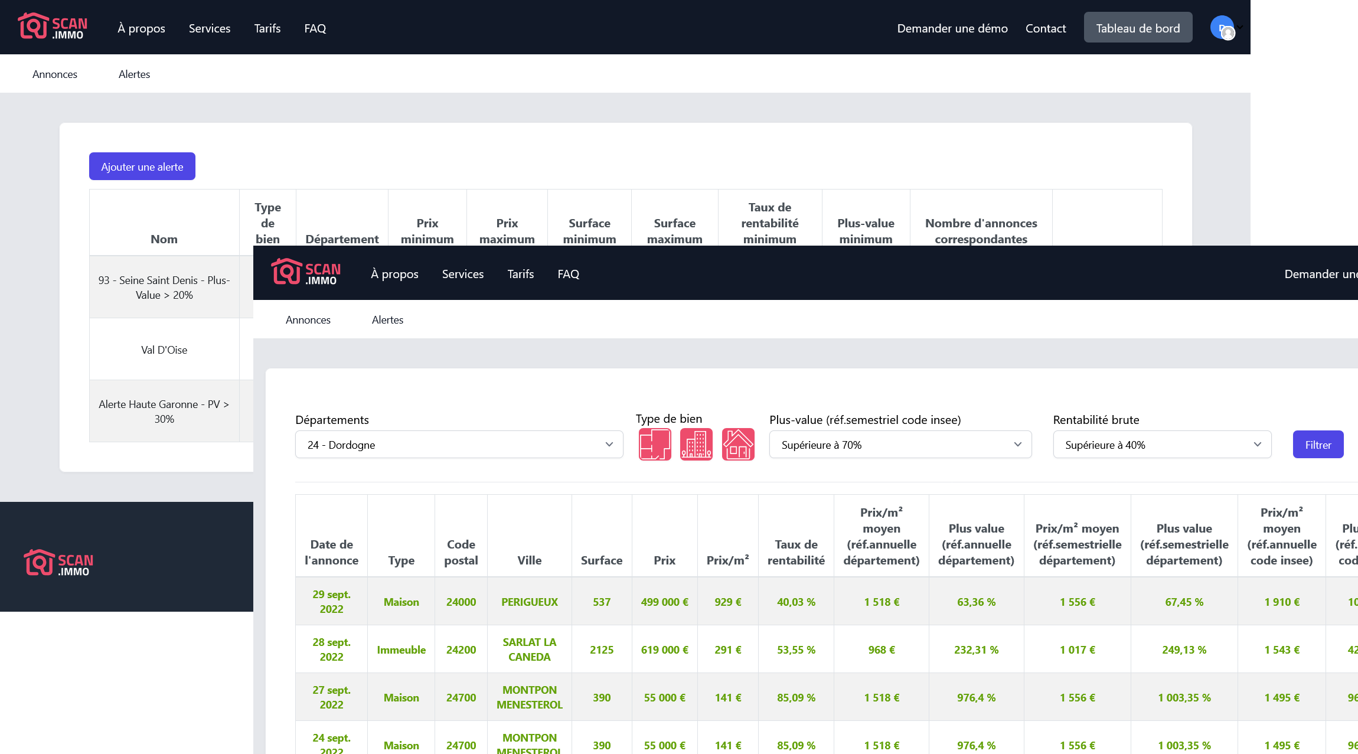Apply filters with the Filtrer button

click(x=1318, y=444)
